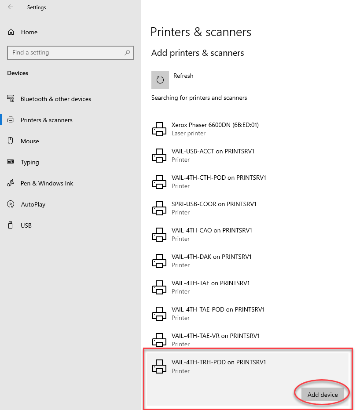Click the Refresh circular arrow icon
Viewport: 356px width, 410px height.
click(160, 80)
